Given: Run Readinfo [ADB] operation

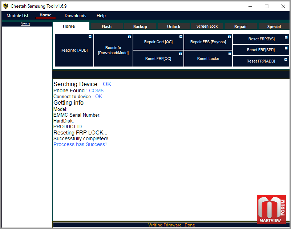Looking at the screenshot, I should pyautogui.click(x=74, y=50).
